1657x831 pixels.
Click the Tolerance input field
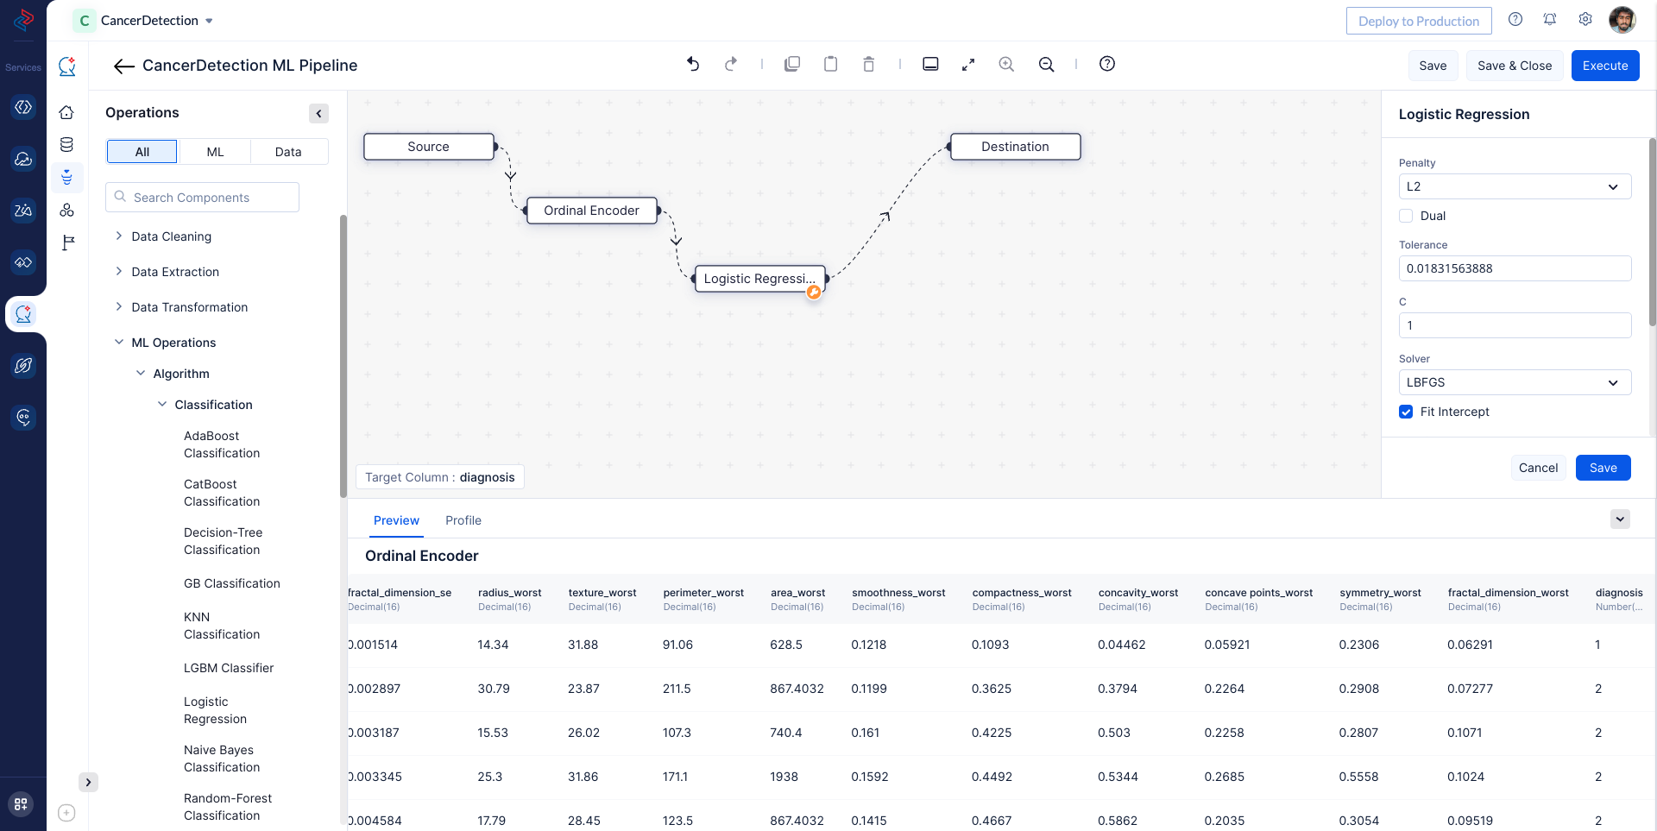point(1514,268)
